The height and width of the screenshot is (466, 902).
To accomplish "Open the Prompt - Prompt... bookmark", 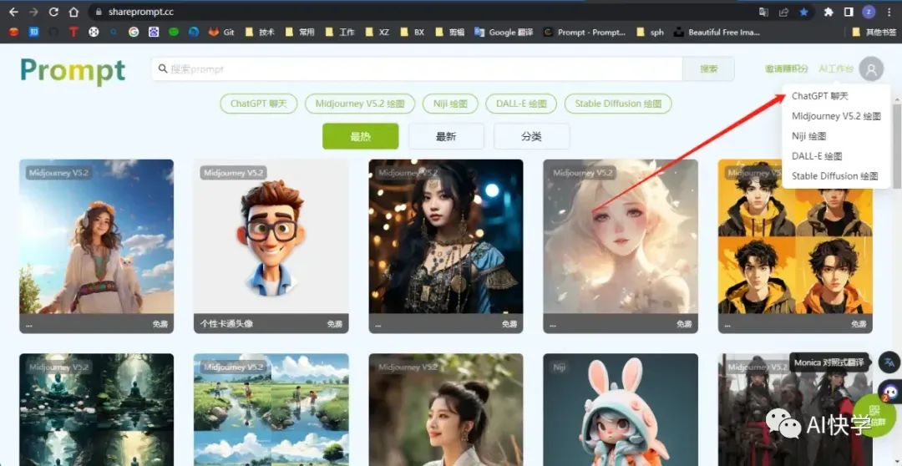I will 585,33.
